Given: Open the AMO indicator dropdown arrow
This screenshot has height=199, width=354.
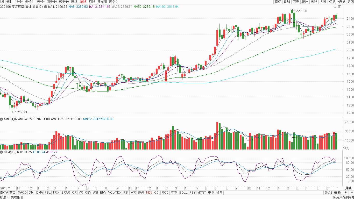Looking at the screenshot, I should pos(2,119).
